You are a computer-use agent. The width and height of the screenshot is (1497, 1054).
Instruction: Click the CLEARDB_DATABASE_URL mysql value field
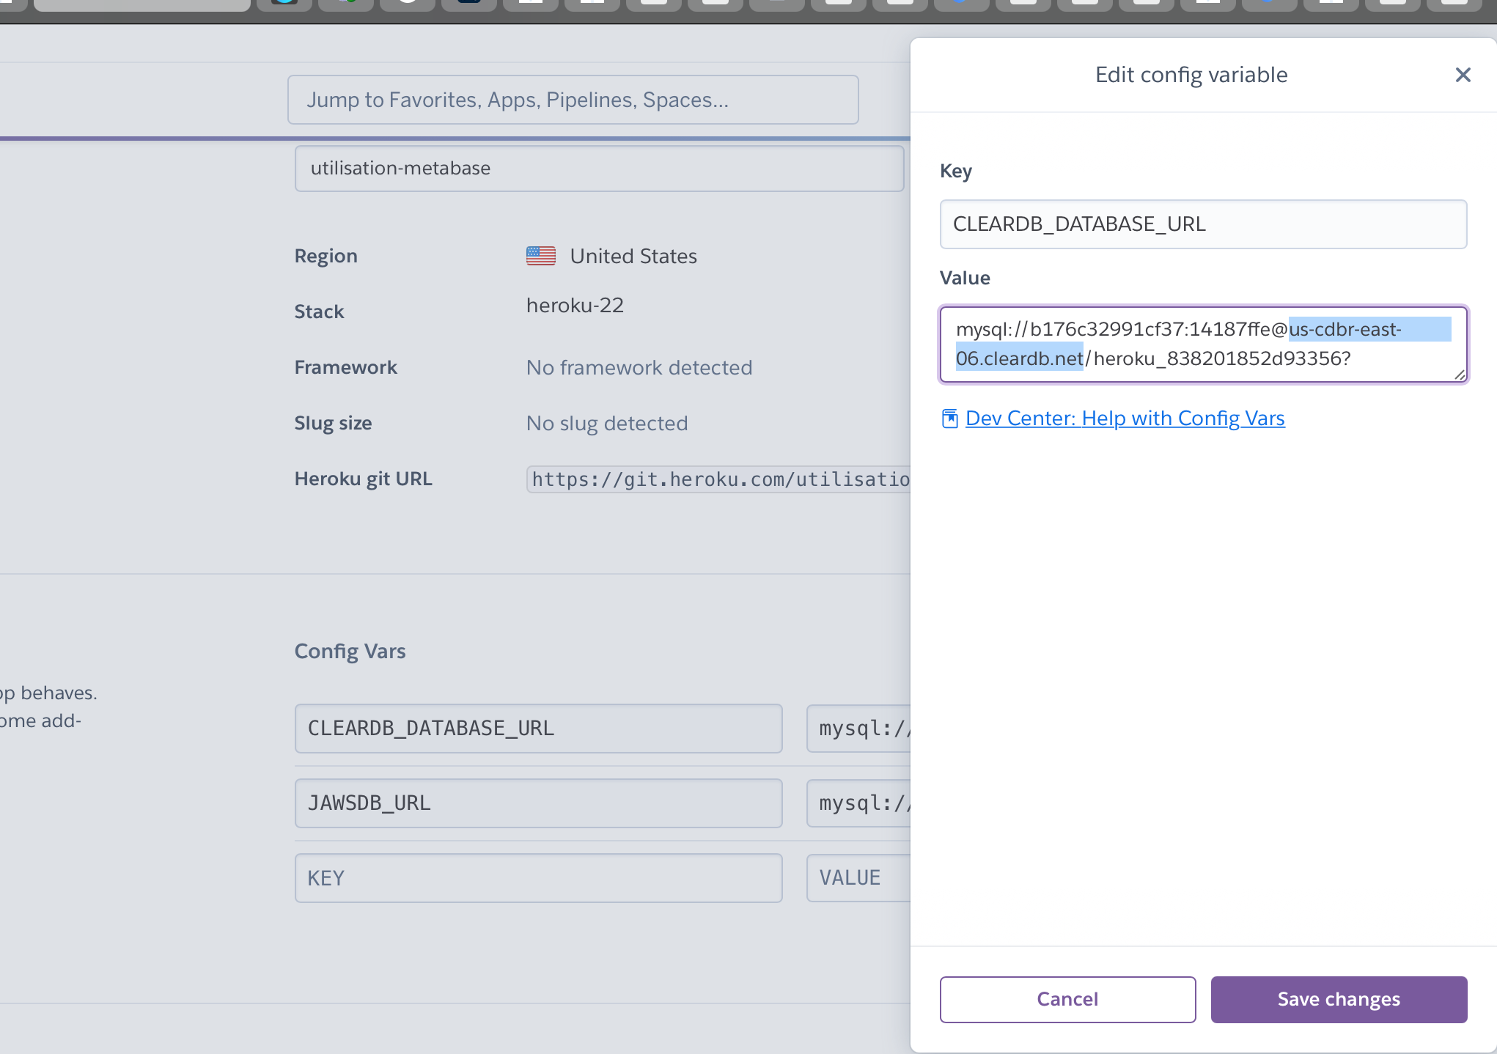[858, 729]
